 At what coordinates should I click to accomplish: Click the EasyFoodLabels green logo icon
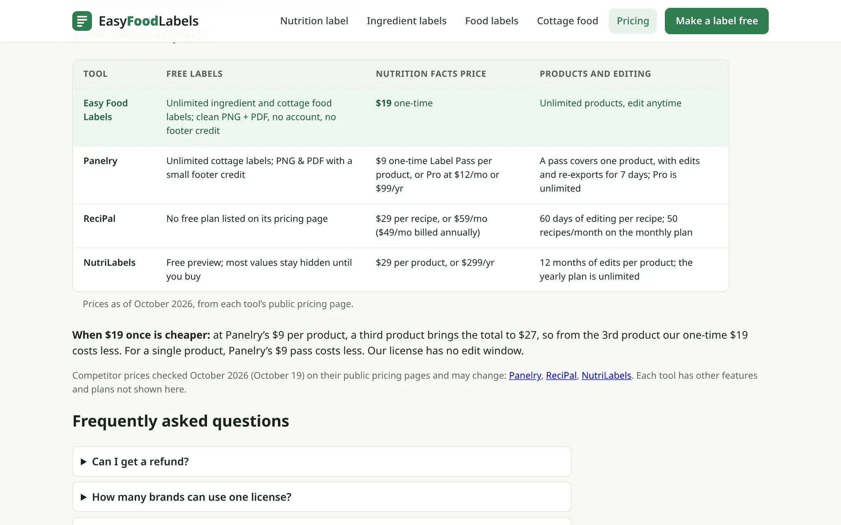(82, 21)
